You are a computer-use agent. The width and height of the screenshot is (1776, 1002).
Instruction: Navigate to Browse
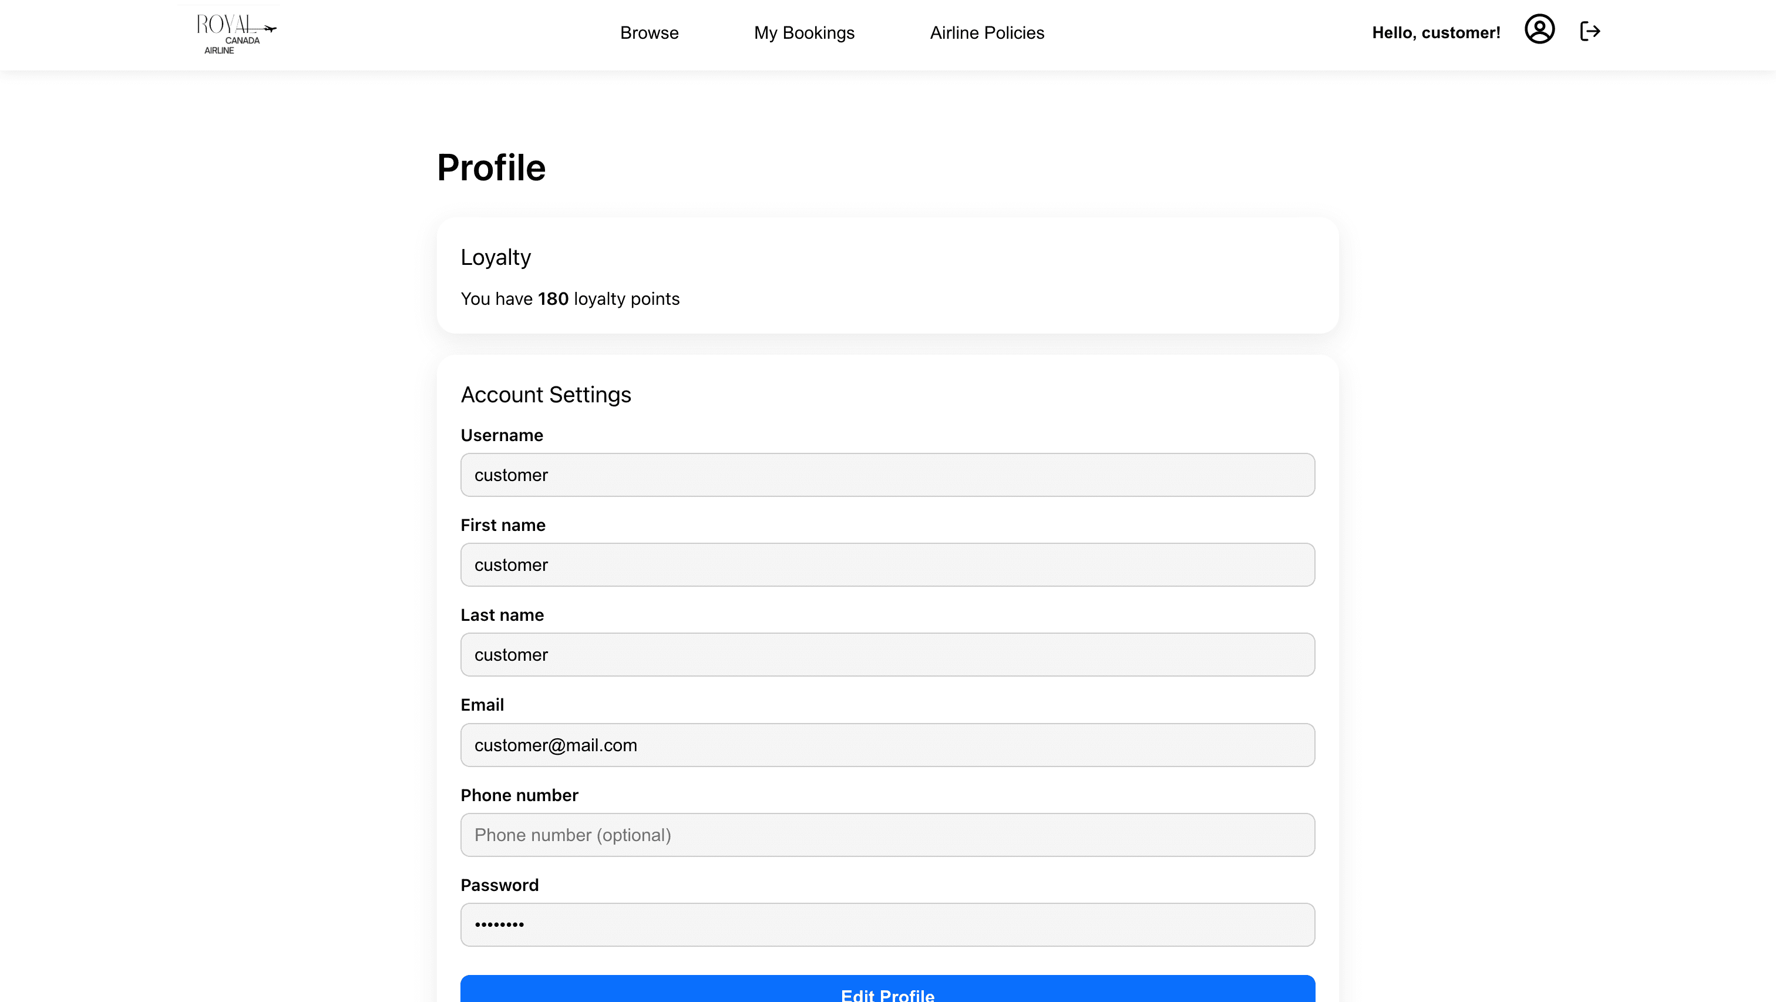click(648, 32)
